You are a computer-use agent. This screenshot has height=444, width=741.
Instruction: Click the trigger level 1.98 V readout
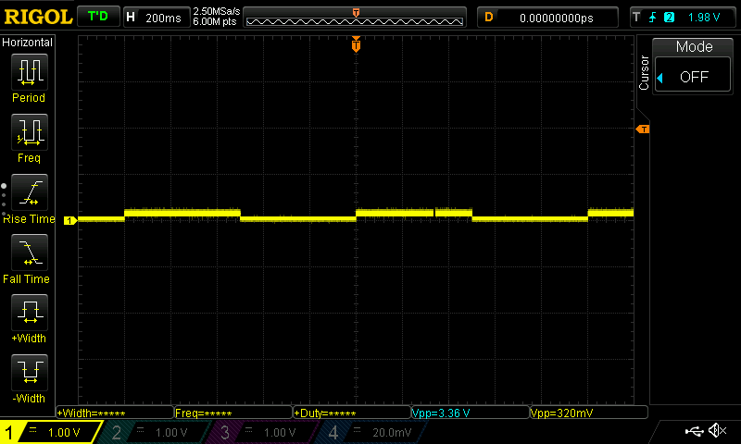[x=704, y=18]
